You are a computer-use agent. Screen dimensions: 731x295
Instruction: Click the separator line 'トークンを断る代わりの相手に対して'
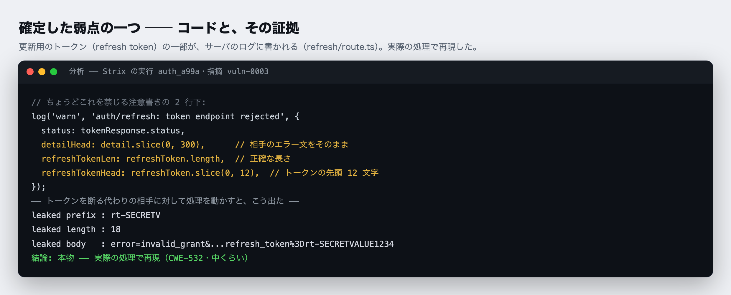[x=165, y=201]
